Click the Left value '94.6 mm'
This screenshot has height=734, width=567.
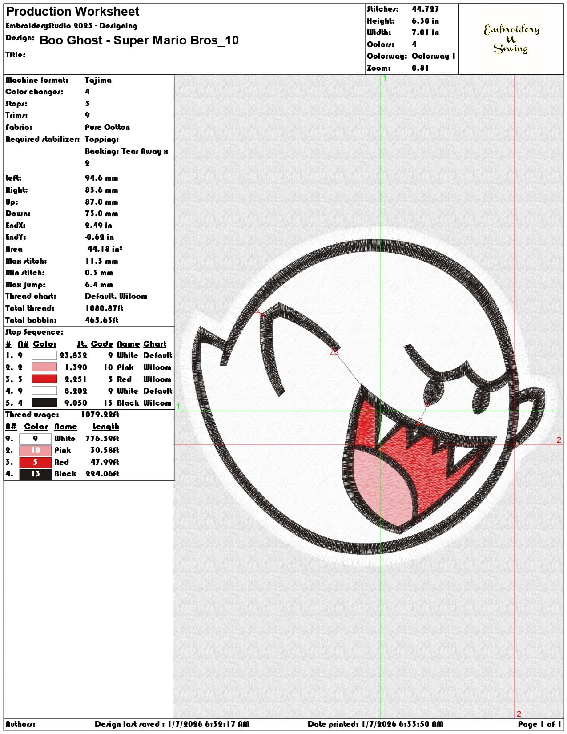(101, 178)
